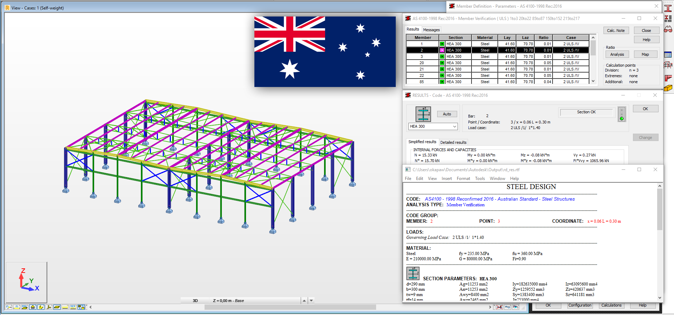Open the blue table grid icon
This screenshot has width=674, height=315.
(668, 55)
